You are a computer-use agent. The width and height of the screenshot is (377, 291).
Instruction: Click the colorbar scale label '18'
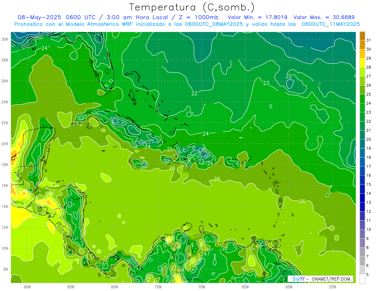(x=369, y=157)
